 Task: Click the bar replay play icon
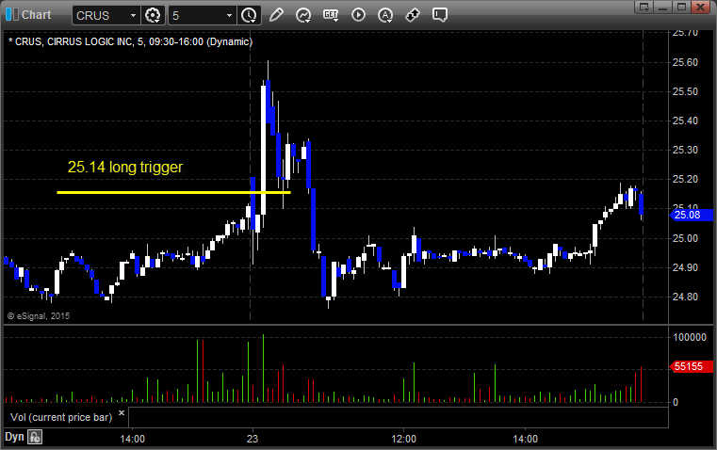358,15
